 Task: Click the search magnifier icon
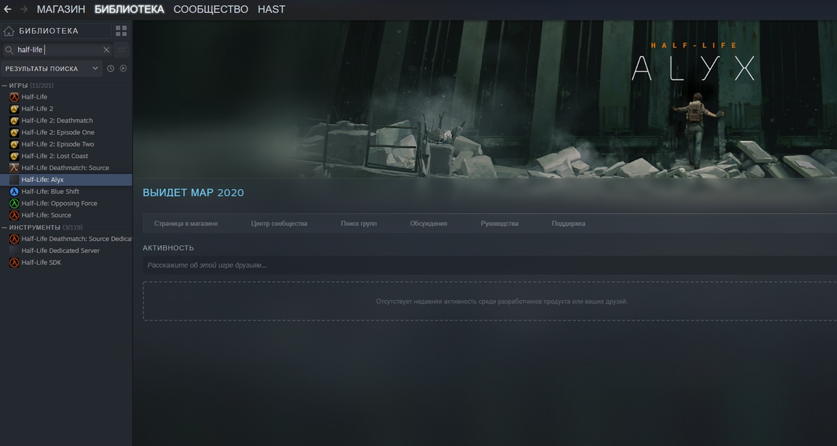pos(9,49)
